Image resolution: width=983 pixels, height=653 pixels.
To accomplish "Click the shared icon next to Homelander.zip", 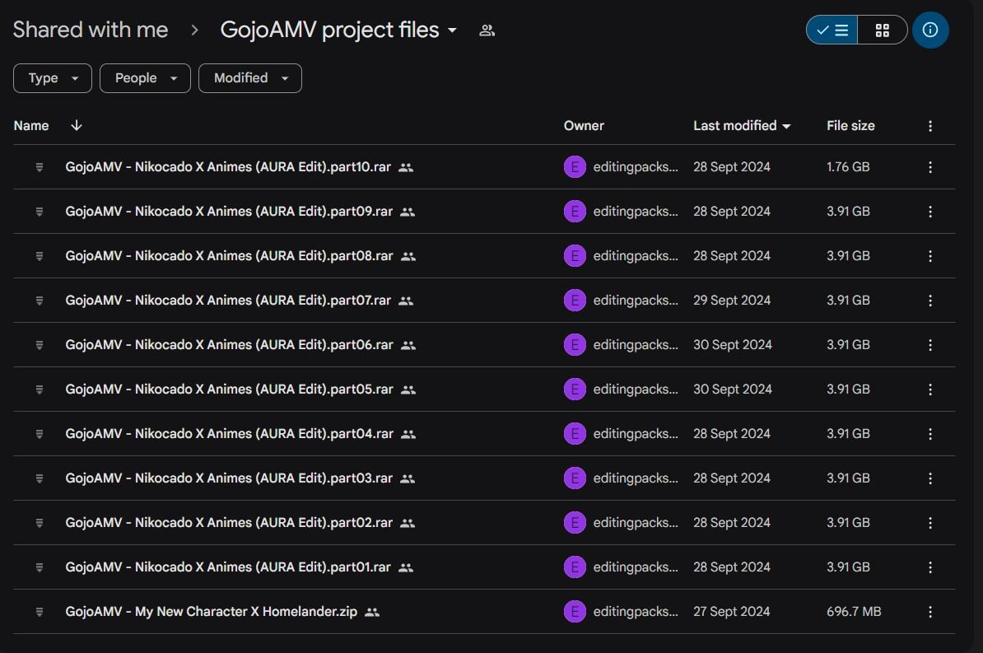I will tap(372, 612).
